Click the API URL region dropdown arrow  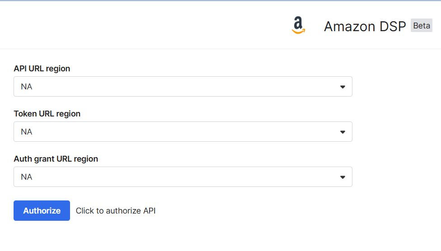[342, 87]
